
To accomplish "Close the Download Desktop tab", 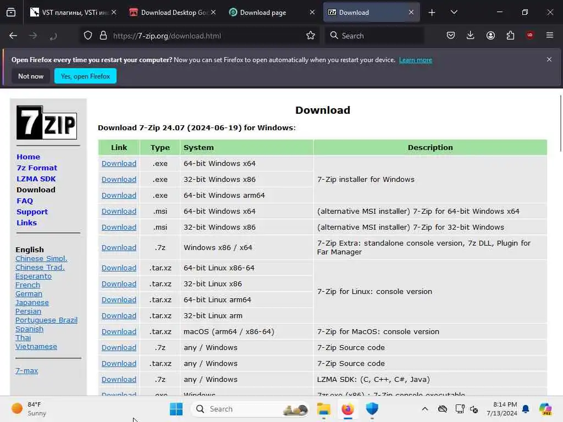I will (213, 12).
